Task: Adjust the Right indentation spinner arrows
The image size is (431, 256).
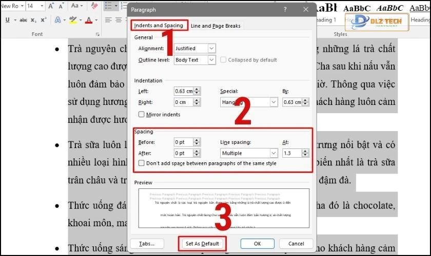Action: (x=197, y=102)
